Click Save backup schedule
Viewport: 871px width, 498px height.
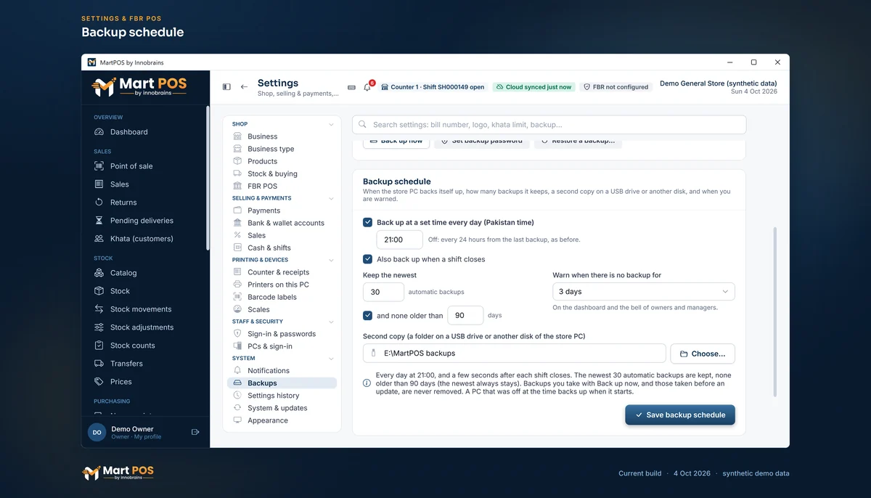[680, 415]
